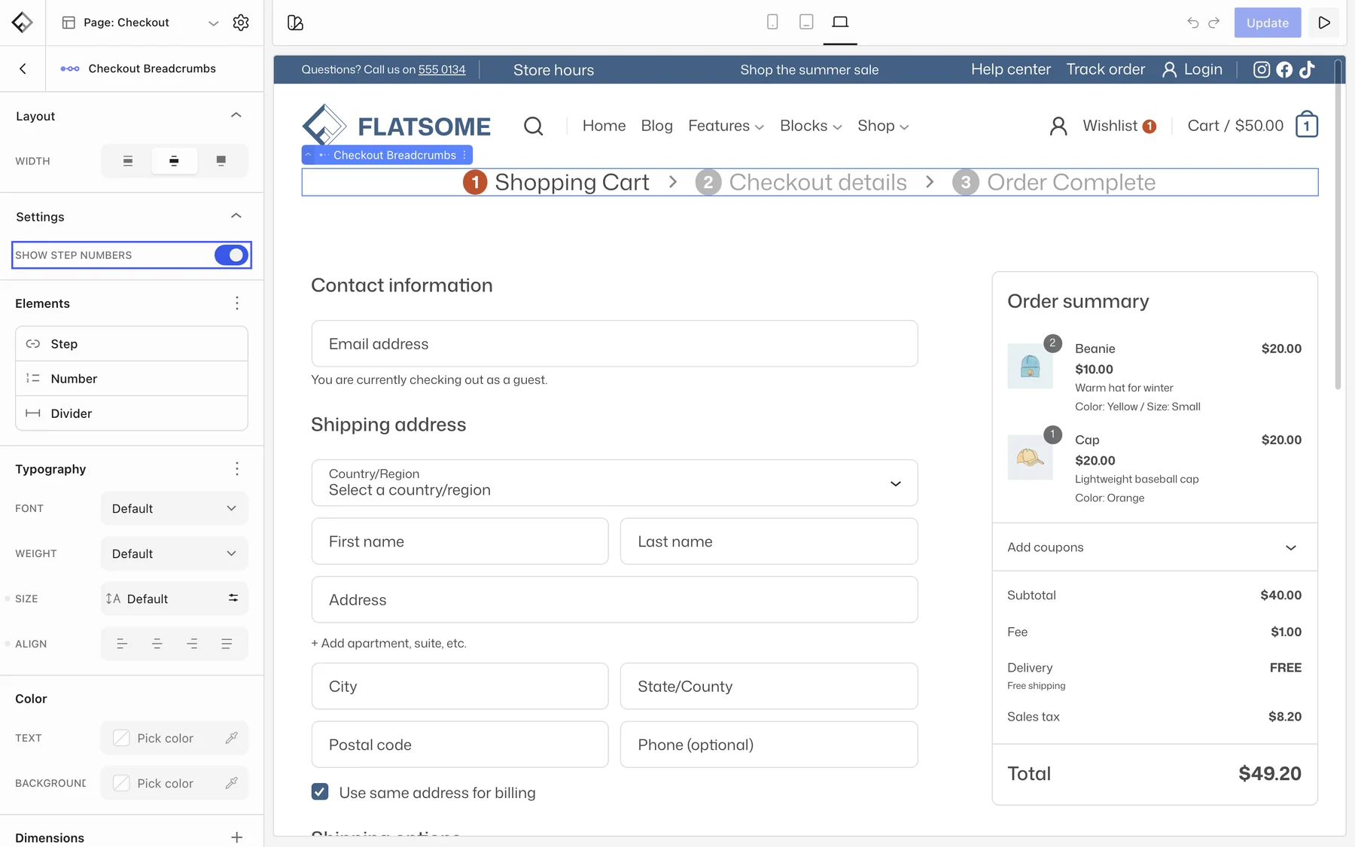Switch to mobile device preview
The width and height of the screenshot is (1355, 847).
[x=772, y=22]
